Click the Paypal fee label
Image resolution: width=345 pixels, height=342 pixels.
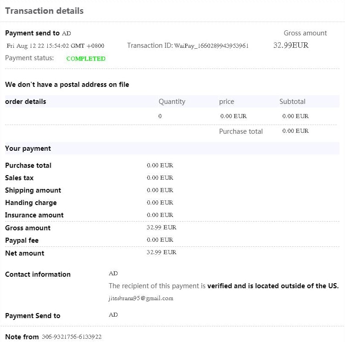pyautogui.click(x=22, y=240)
